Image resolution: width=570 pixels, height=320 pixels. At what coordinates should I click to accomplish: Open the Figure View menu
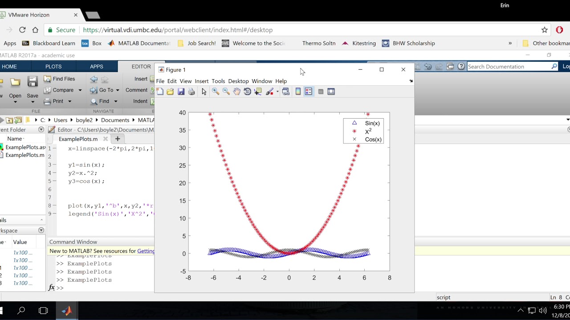[186, 81]
